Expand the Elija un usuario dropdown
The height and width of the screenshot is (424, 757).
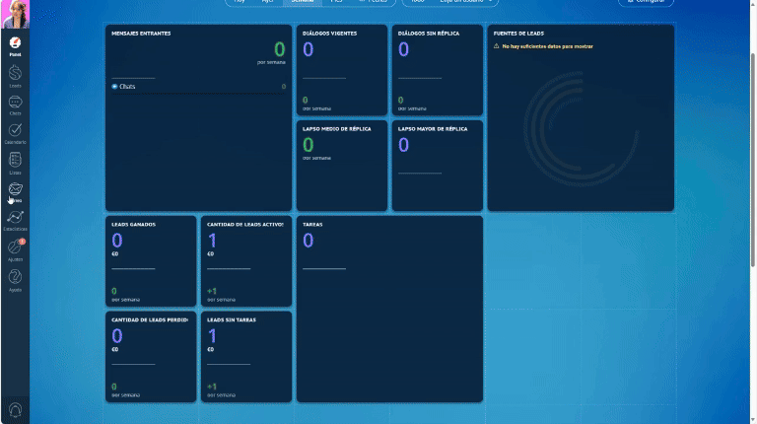pos(464,1)
